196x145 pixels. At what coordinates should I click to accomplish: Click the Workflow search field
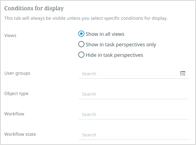tap(133, 114)
